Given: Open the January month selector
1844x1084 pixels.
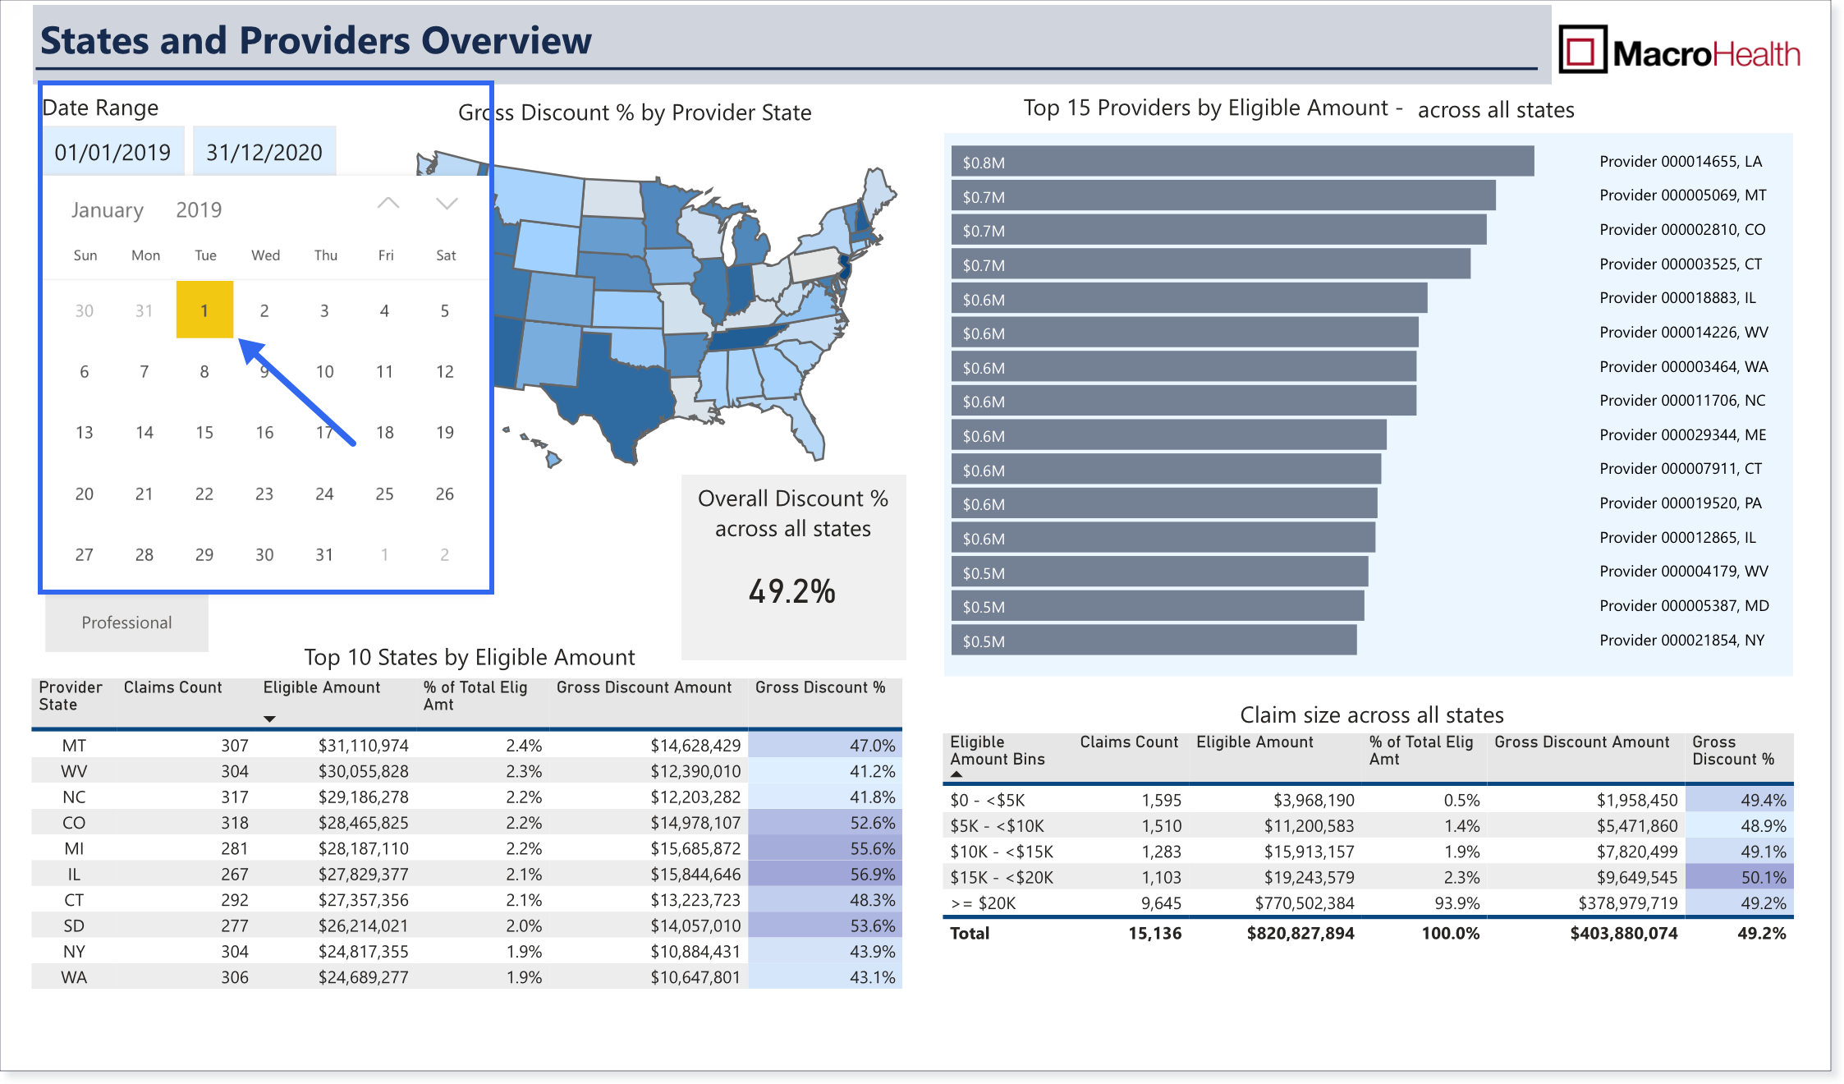Looking at the screenshot, I should 108,210.
